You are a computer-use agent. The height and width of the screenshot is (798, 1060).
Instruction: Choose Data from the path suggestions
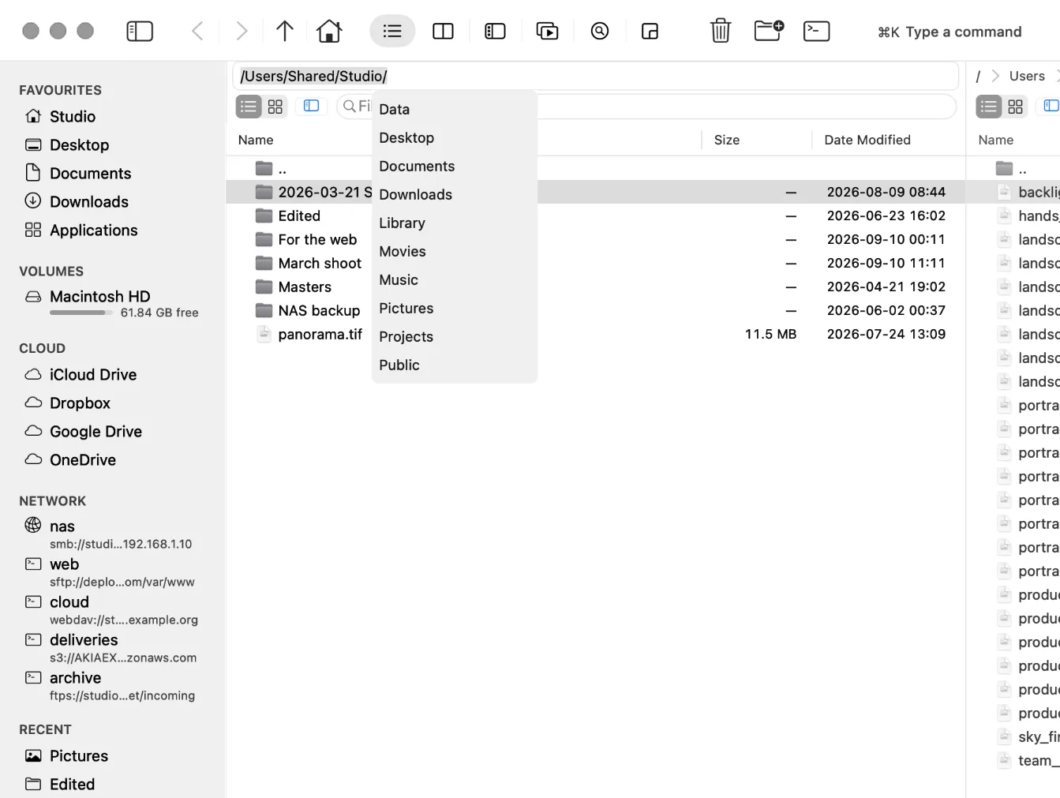[x=455, y=110]
